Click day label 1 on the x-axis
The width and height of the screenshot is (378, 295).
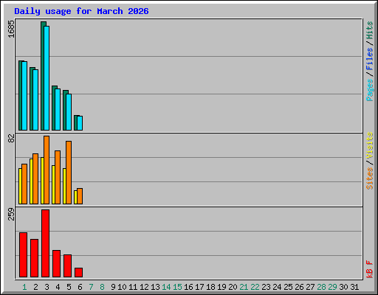(24, 287)
